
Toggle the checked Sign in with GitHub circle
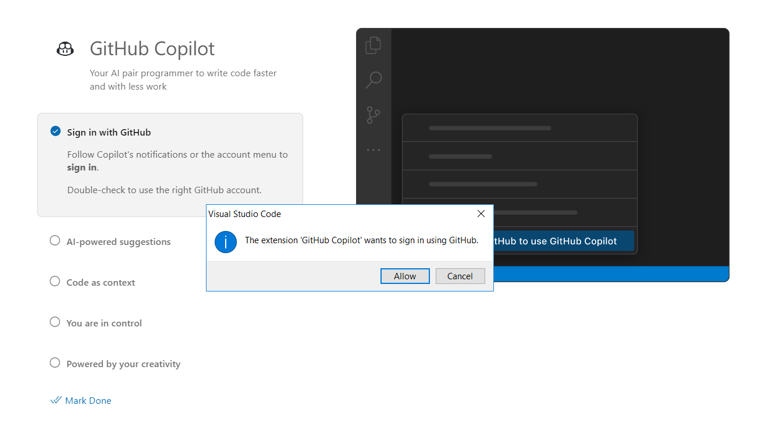coord(55,131)
